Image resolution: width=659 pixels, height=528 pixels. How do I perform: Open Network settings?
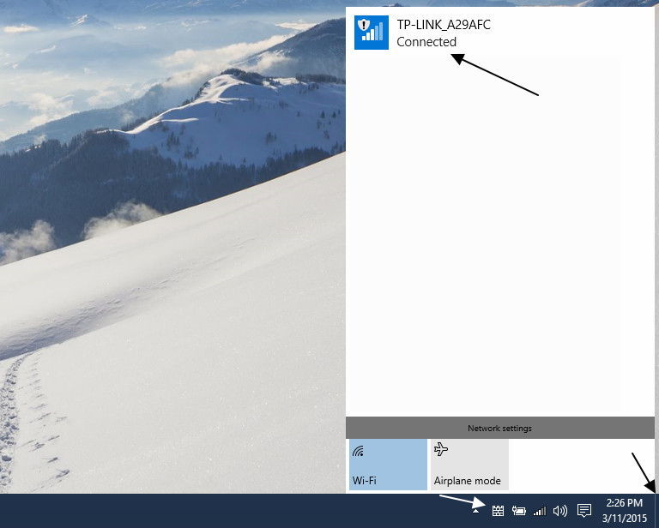499,428
